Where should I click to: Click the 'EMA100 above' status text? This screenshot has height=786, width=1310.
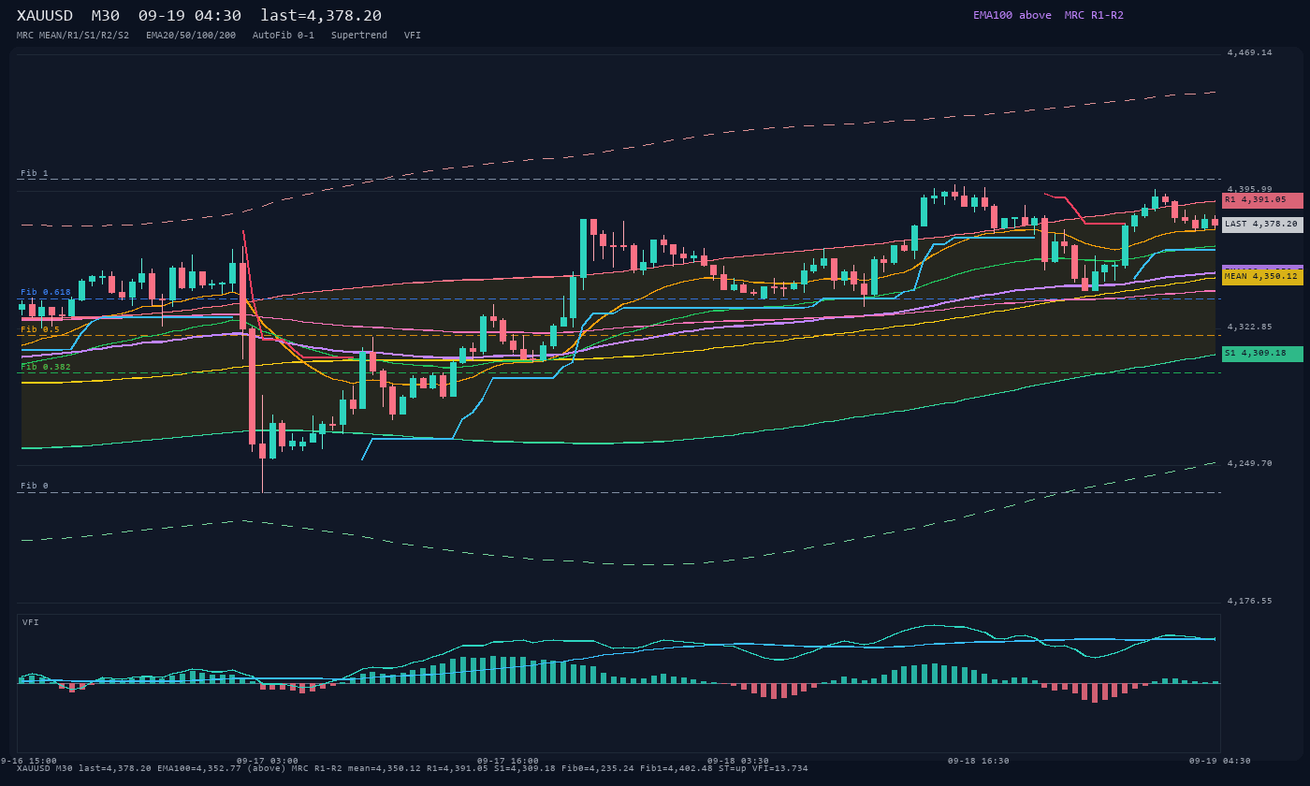(1012, 15)
